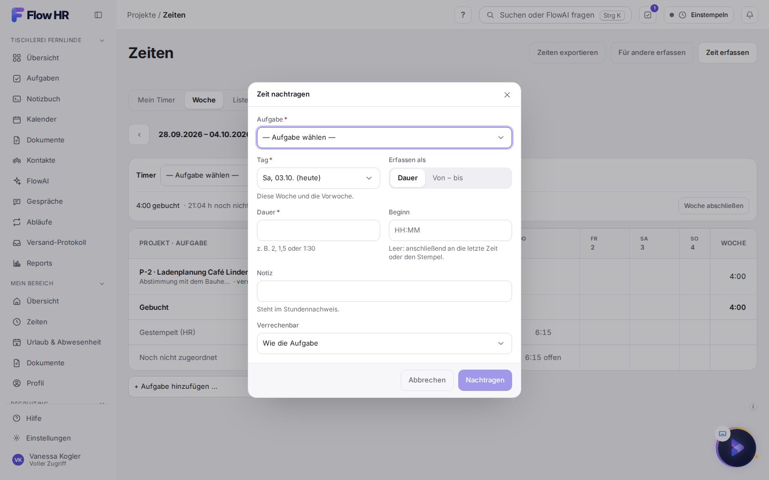Select the Dauer entry mode

[407, 178]
